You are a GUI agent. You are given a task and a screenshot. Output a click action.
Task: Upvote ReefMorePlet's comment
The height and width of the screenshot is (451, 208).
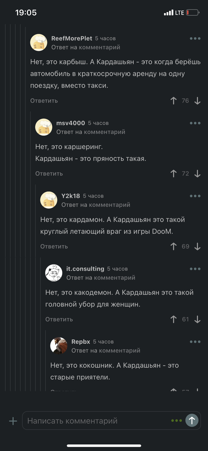(174, 101)
